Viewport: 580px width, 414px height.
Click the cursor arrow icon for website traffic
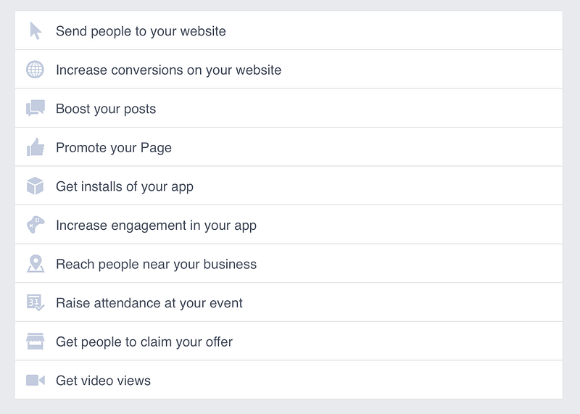(36, 30)
